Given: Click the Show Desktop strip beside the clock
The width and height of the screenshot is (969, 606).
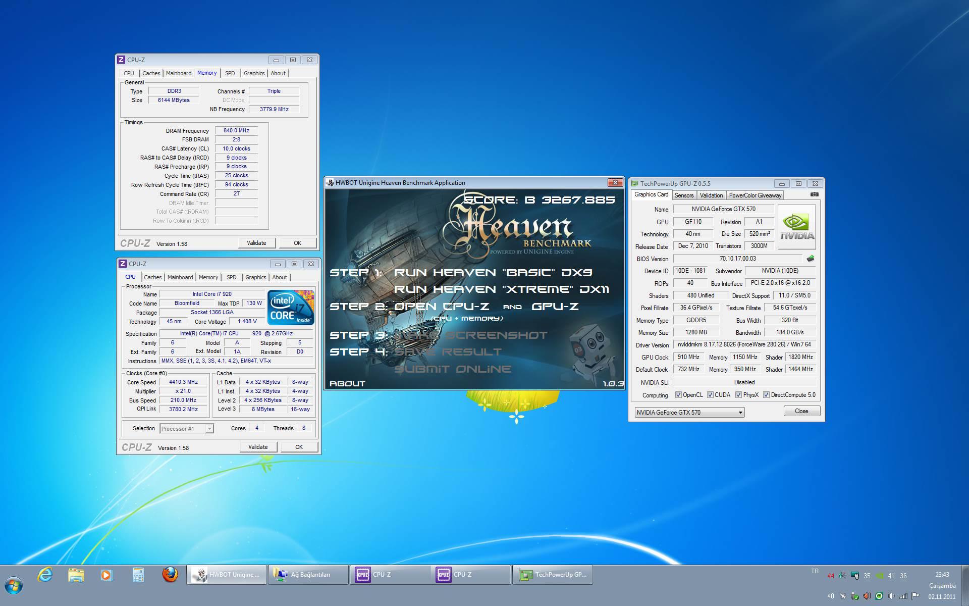Looking at the screenshot, I should (965, 585).
